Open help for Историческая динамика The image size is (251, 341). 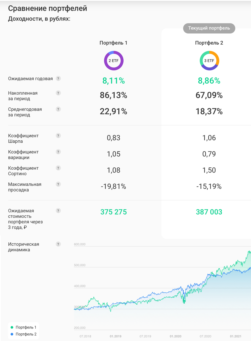[58, 244]
